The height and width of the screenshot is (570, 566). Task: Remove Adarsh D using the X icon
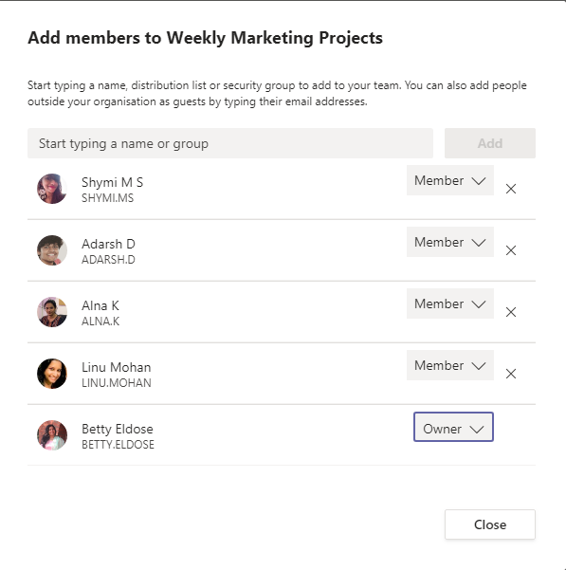[x=511, y=250]
